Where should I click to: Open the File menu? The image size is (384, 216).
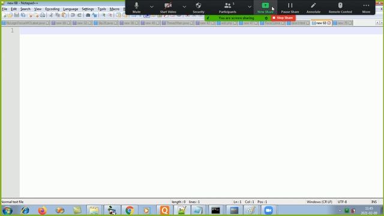(x=4, y=9)
